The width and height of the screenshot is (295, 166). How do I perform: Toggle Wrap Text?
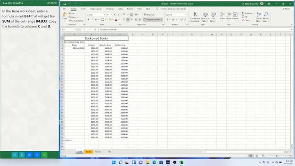(x=149, y=15)
